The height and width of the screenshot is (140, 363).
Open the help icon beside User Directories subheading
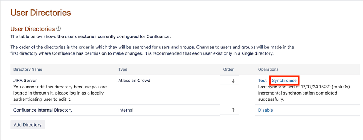(59, 29)
